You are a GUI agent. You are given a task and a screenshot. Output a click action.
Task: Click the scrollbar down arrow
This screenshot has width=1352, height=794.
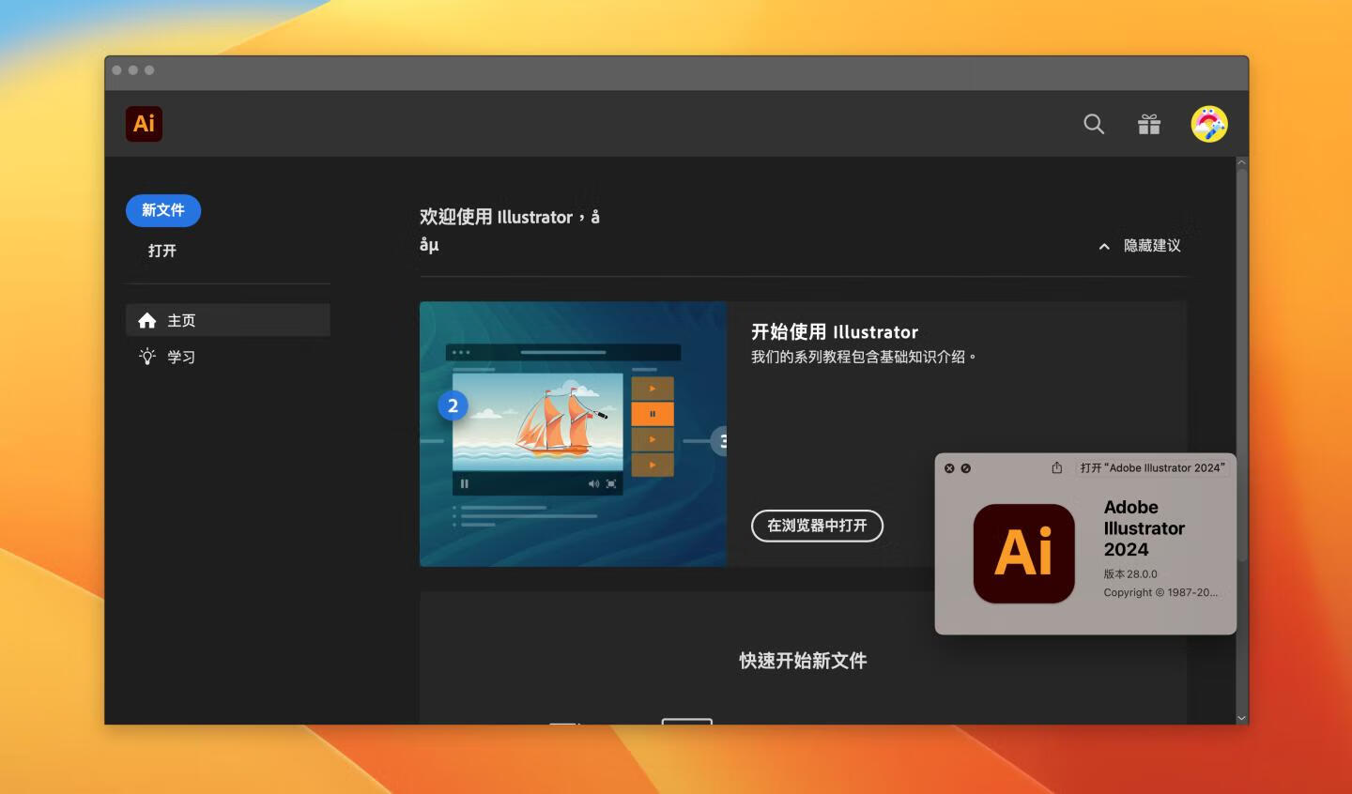pos(1241,718)
